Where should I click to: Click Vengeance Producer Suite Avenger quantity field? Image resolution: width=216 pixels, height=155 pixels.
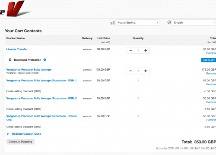(138, 71)
